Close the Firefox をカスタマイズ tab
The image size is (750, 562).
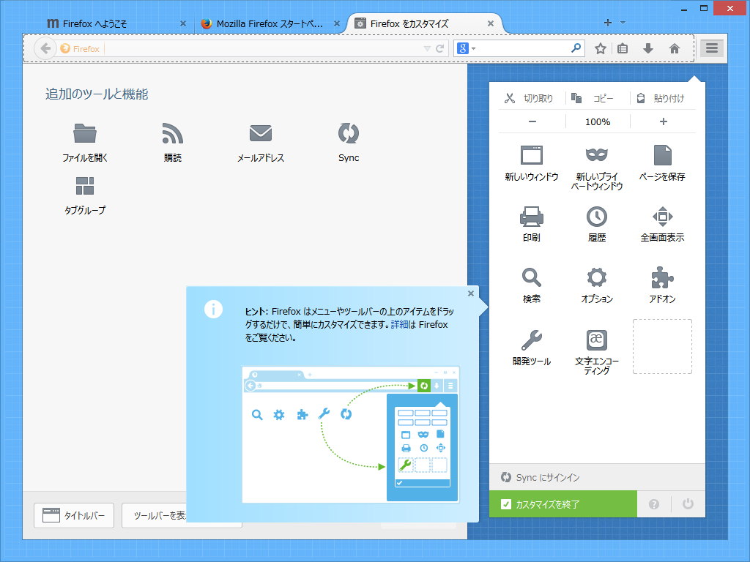point(490,23)
